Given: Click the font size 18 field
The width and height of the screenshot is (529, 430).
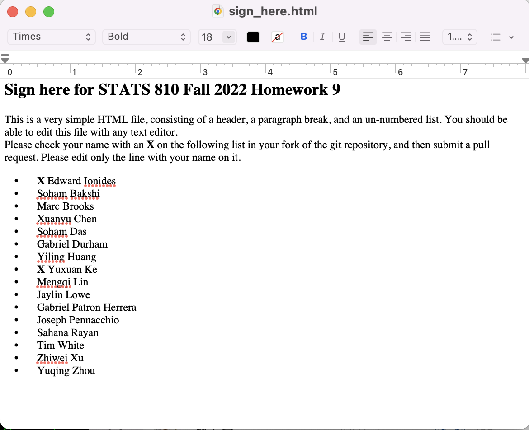Looking at the screenshot, I should pos(210,37).
